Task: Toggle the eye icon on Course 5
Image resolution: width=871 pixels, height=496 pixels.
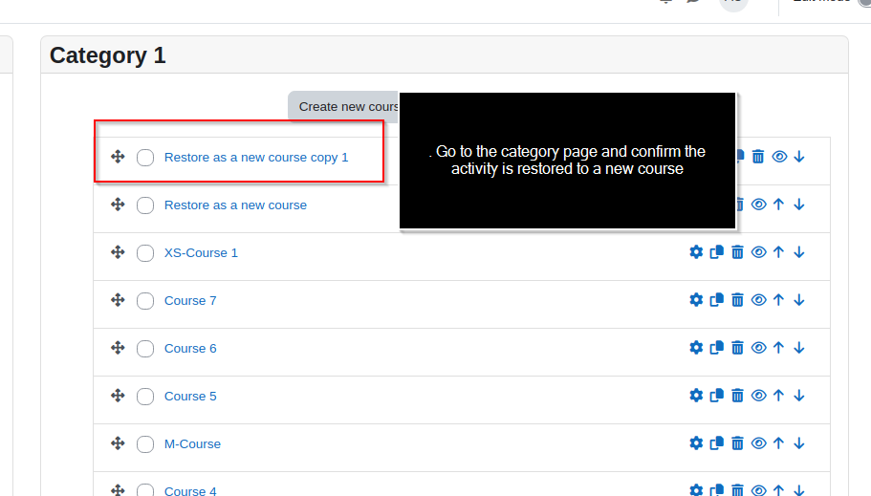Action: 759,396
